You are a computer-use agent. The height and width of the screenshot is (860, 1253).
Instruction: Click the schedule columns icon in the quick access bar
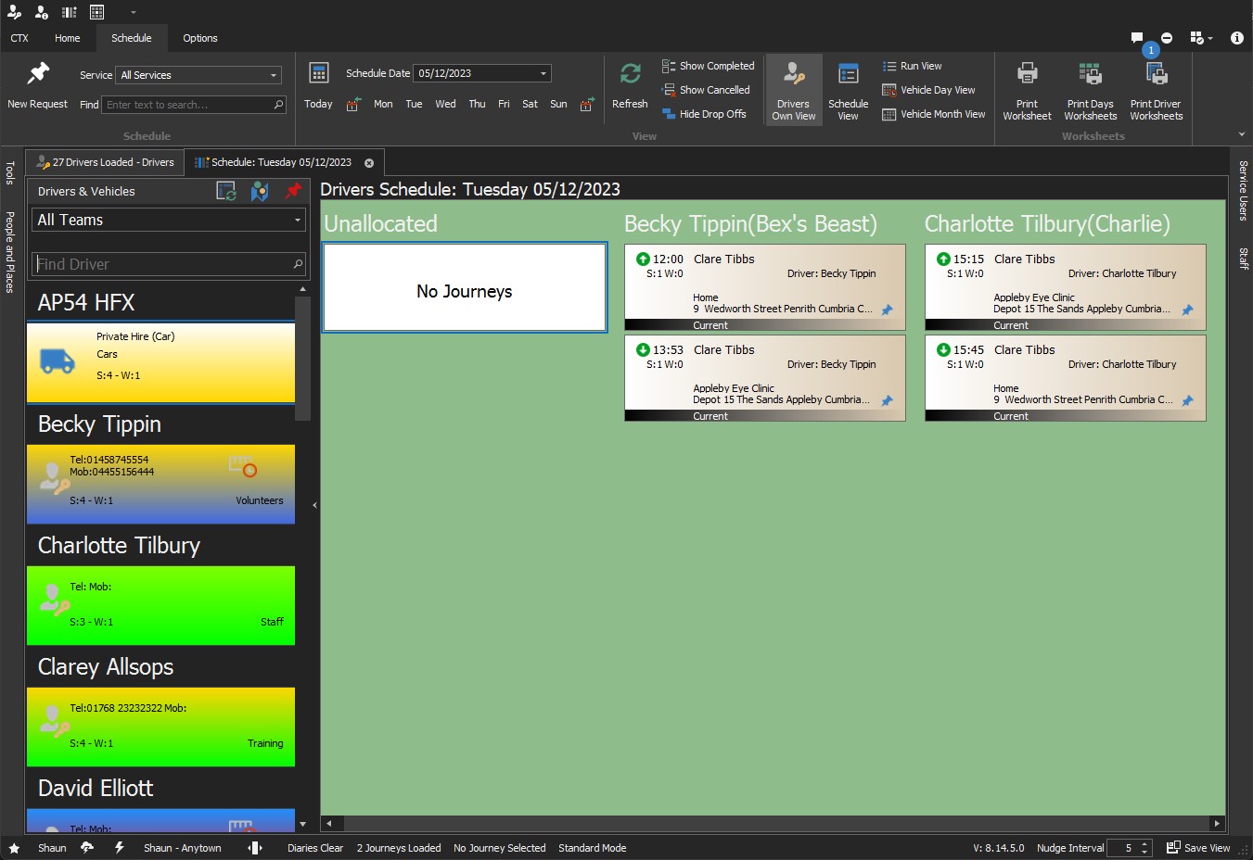coord(70,12)
